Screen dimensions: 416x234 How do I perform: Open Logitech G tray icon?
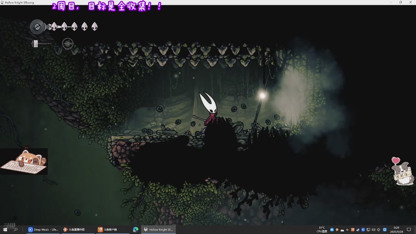[x=347, y=230]
